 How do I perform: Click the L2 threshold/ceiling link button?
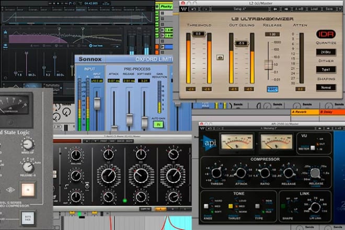[220, 57]
